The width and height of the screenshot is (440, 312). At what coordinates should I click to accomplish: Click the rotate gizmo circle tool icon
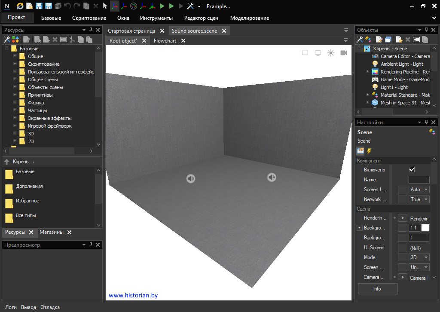[134, 6]
